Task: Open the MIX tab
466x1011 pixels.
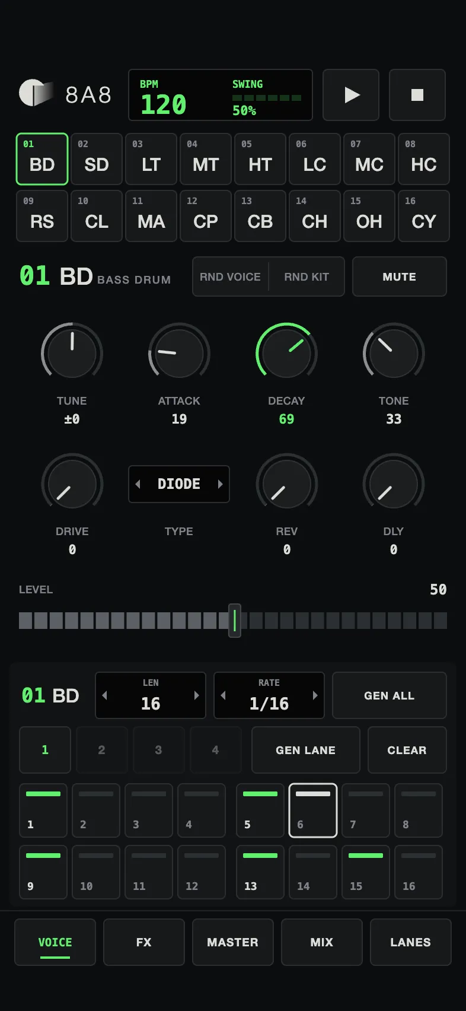Action: coord(322,942)
